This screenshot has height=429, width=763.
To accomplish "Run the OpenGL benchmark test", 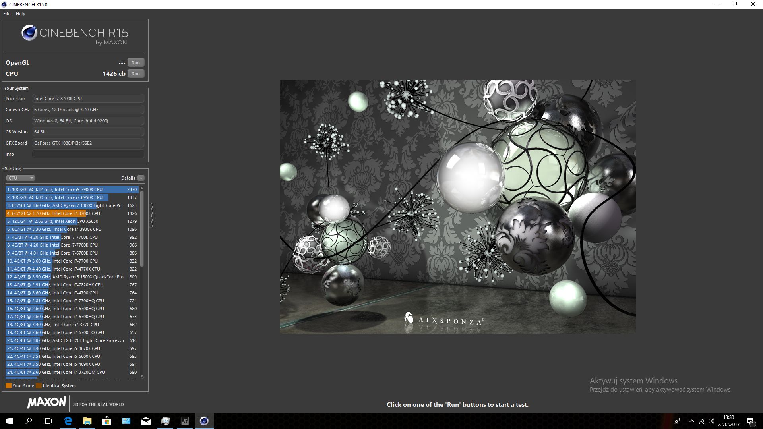I will click(x=136, y=63).
